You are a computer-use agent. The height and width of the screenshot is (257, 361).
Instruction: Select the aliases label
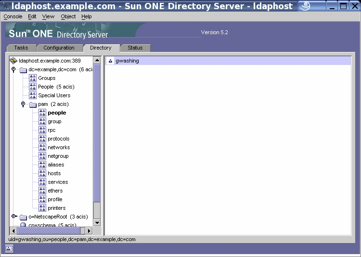pyautogui.click(x=56, y=165)
